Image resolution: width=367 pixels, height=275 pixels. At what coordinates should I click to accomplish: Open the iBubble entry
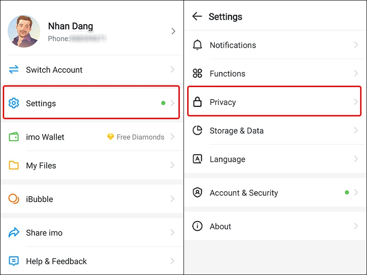pos(92,199)
